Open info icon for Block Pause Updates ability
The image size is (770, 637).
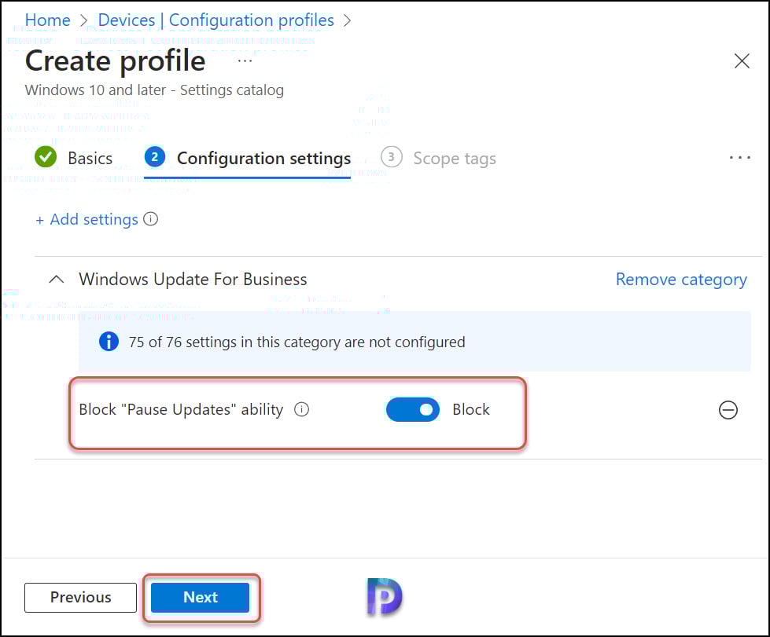(301, 409)
